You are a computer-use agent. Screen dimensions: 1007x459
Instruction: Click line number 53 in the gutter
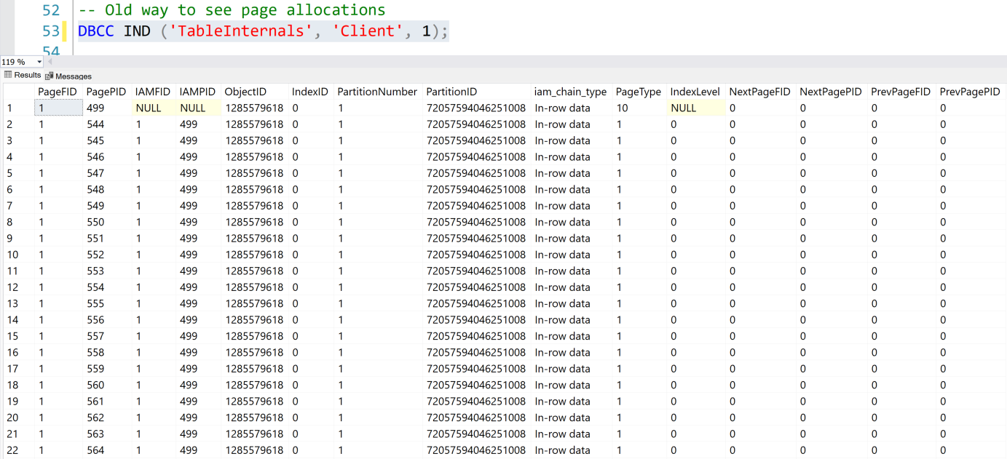(x=51, y=31)
